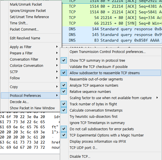Select Ignore/Unignore Packet

31,11
